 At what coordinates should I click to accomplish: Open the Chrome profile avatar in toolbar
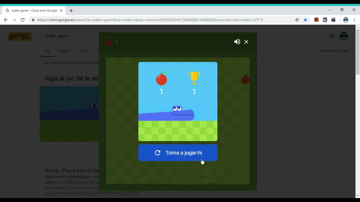click(x=346, y=20)
